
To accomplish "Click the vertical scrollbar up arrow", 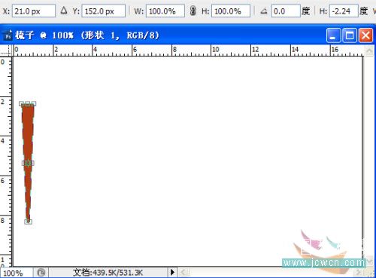I will [369, 50].
